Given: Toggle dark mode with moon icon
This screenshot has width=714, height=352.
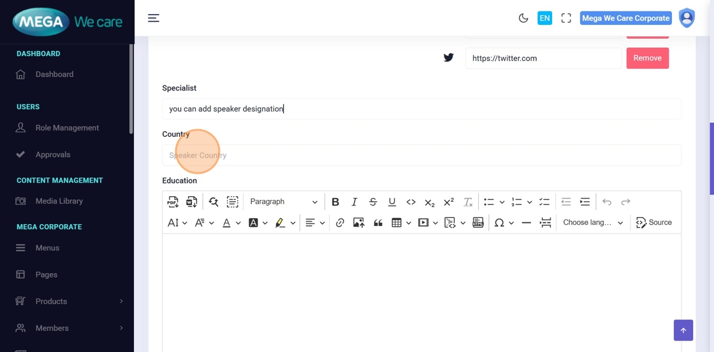Looking at the screenshot, I should click(x=523, y=18).
